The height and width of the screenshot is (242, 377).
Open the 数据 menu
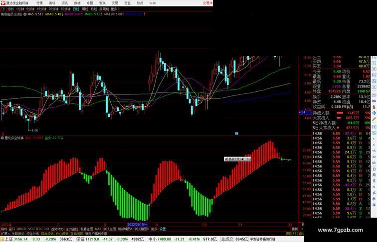point(77,3)
